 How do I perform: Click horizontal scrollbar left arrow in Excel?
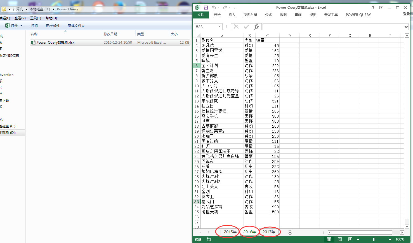(x=330, y=232)
